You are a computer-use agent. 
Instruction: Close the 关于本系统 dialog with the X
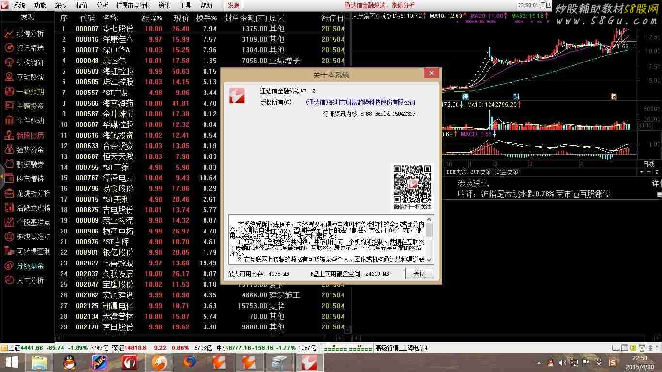(x=431, y=73)
